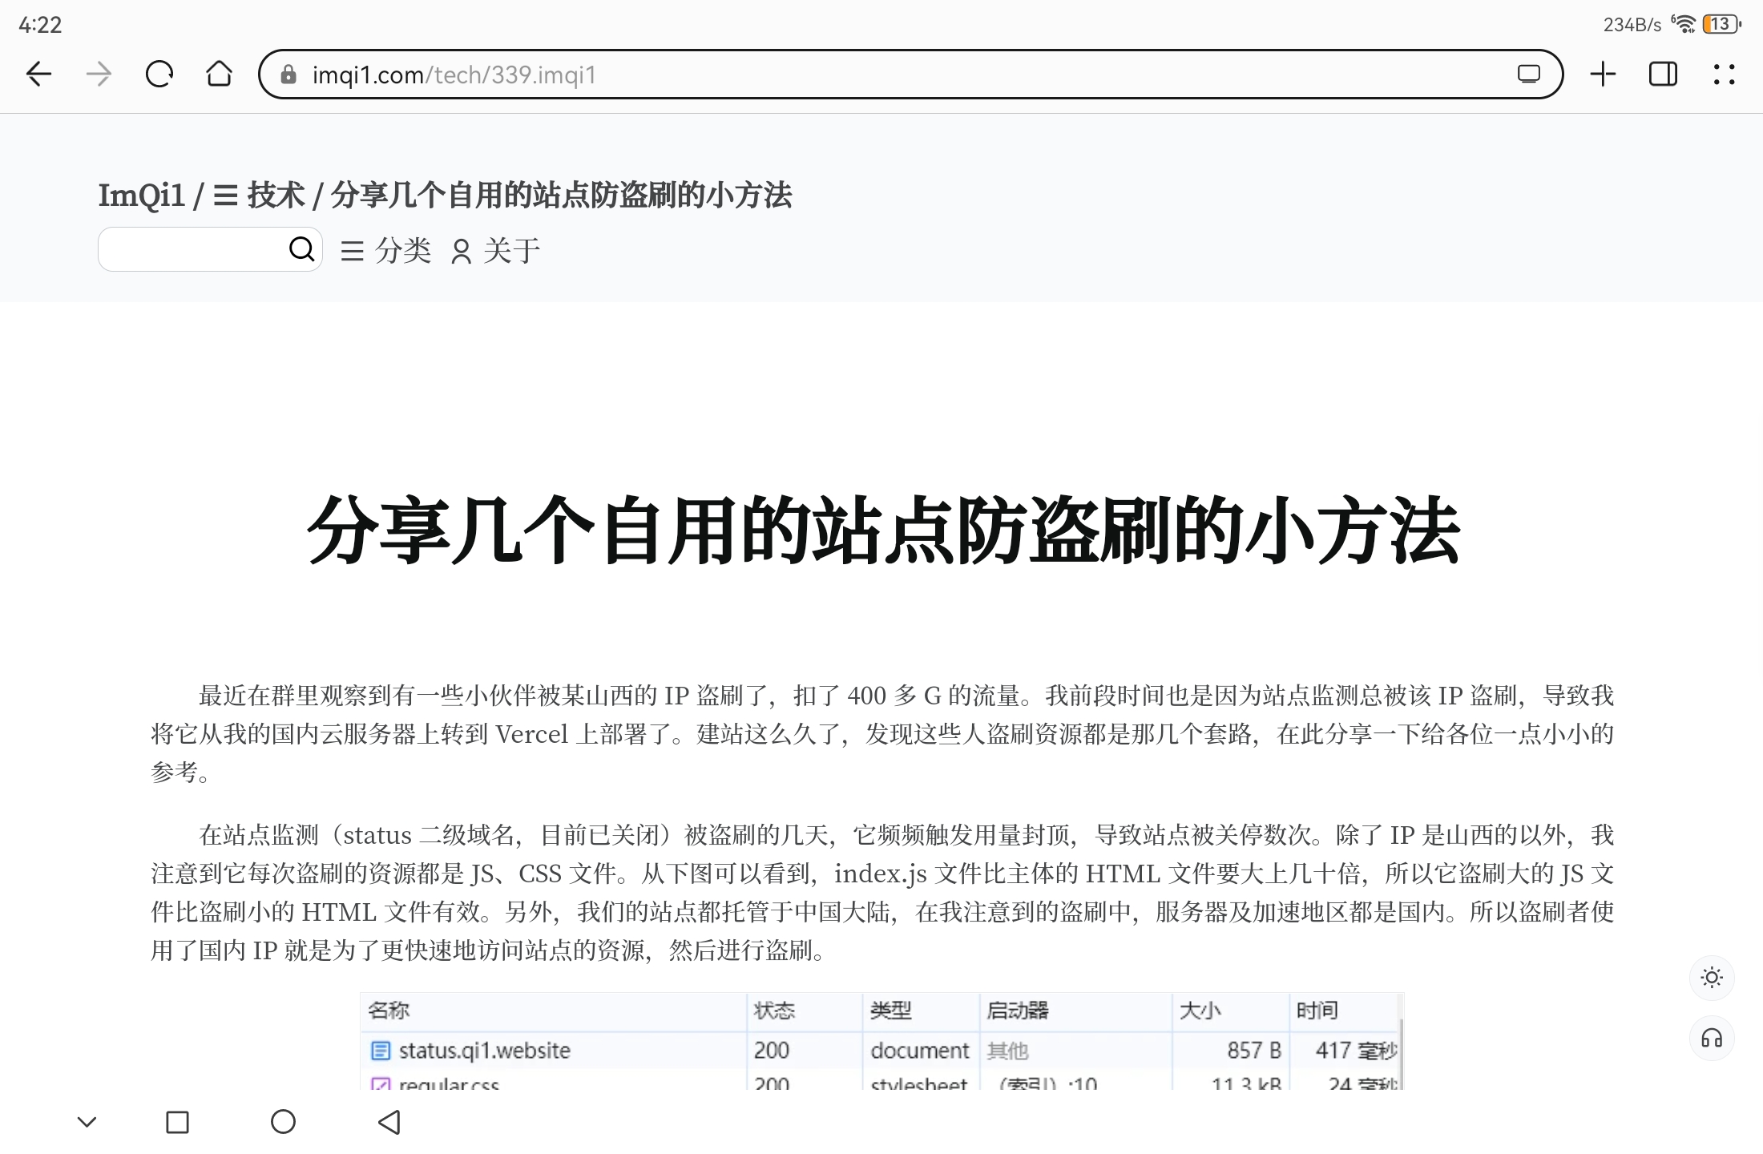Open recent apps with square button
This screenshot has width=1763, height=1154.
[177, 1122]
